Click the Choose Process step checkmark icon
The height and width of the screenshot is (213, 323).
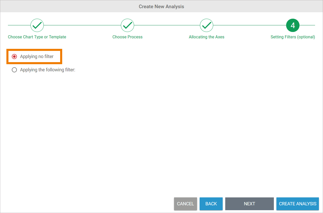click(127, 25)
